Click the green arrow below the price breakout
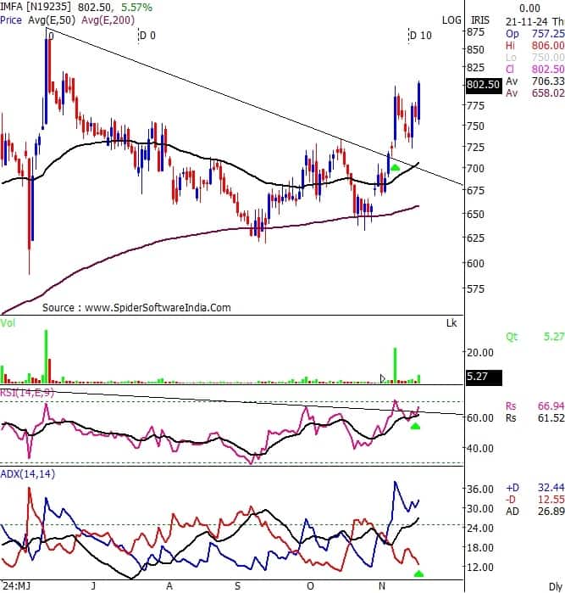The width and height of the screenshot is (565, 593). (x=395, y=168)
